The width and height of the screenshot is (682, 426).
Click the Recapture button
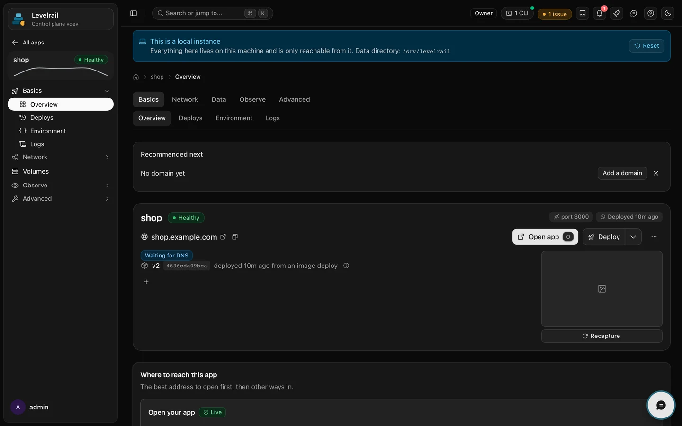pyautogui.click(x=601, y=336)
